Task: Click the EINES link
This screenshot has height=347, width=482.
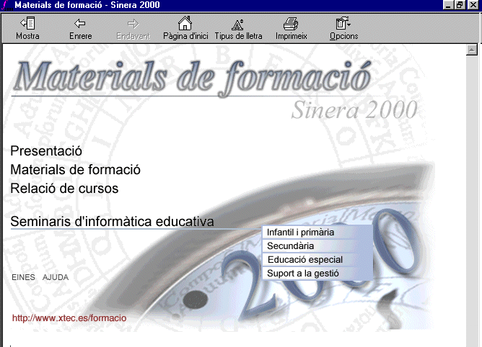Action: pos(23,277)
